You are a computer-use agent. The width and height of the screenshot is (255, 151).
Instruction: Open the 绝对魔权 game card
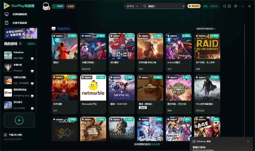pyautogui.click(x=122, y=52)
